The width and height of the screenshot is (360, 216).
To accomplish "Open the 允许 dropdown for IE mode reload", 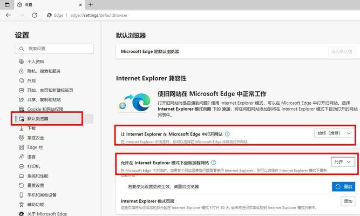I will (343, 162).
